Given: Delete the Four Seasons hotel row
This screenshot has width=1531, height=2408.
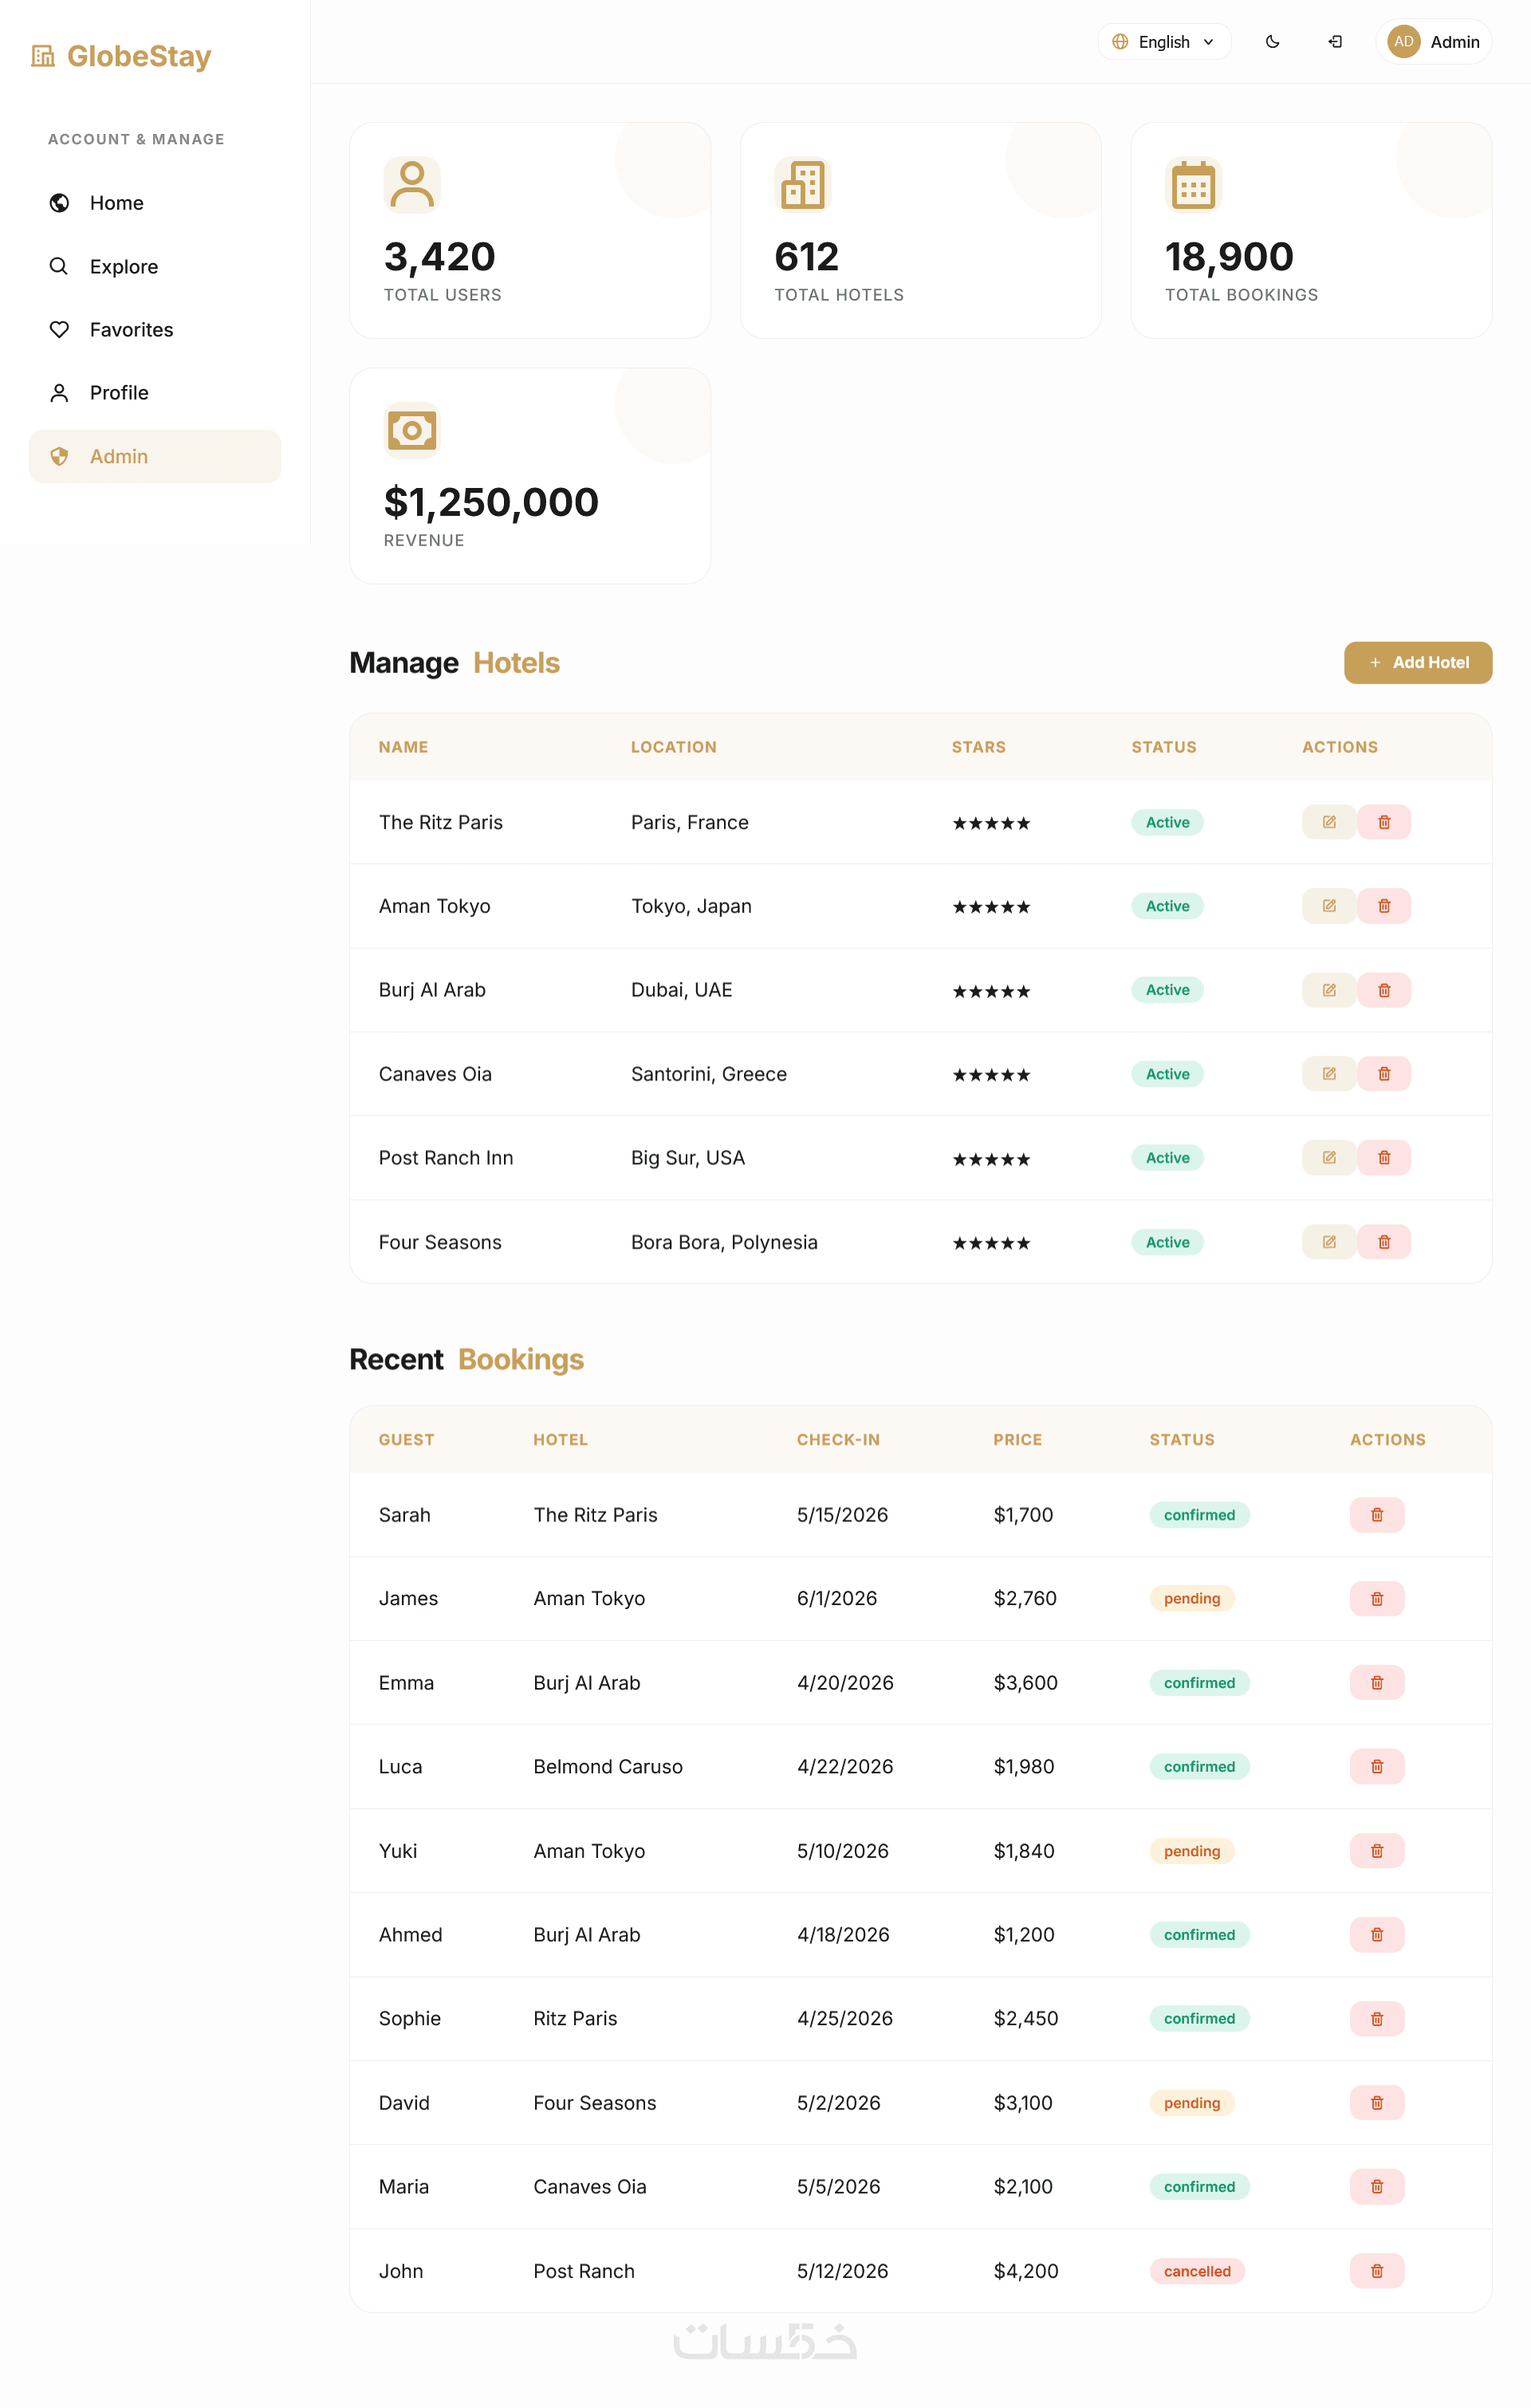Looking at the screenshot, I should [x=1383, y=1242].
